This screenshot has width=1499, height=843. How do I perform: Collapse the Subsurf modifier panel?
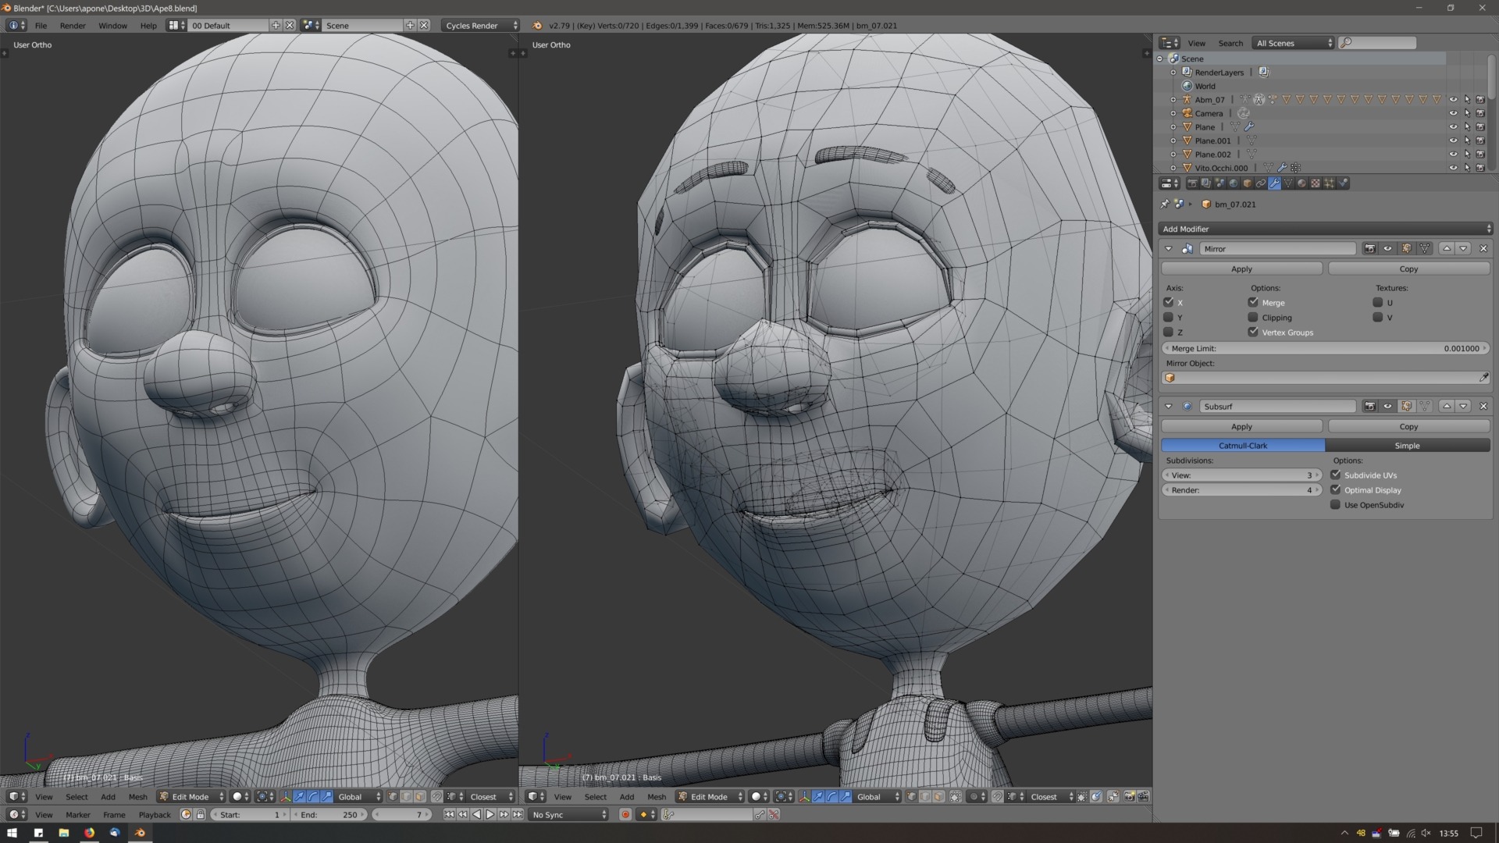click(1169, 407)
